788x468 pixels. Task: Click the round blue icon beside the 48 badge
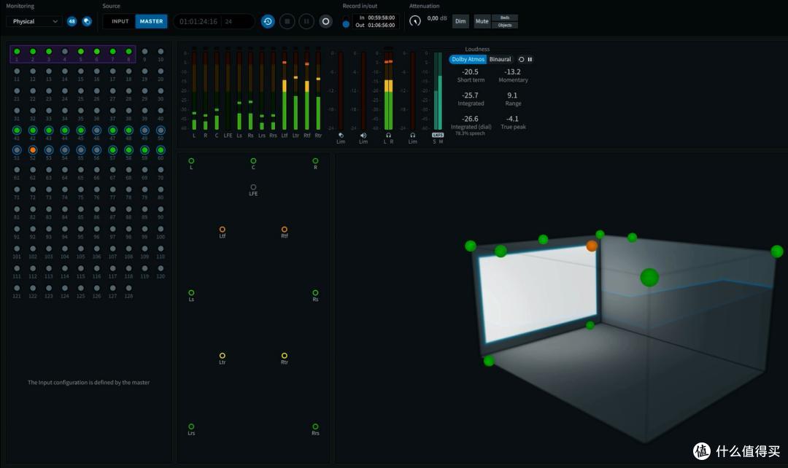pos(87,22)
